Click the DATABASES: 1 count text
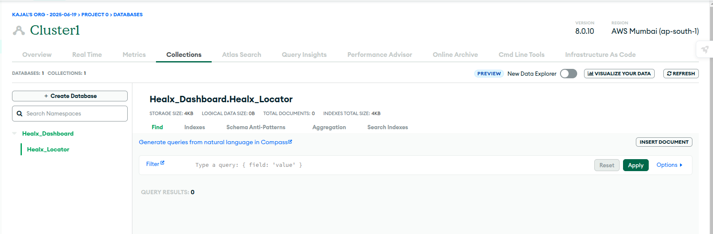713x234 pixels. 28,73
